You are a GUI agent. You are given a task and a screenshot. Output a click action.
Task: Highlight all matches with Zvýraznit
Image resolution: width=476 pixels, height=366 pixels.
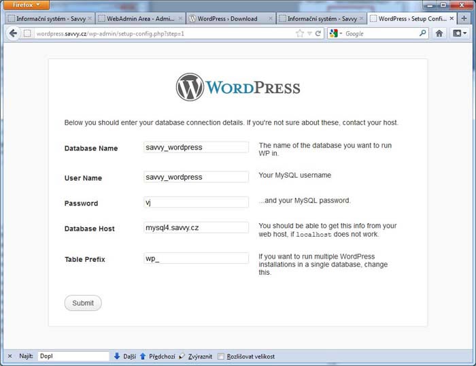(195, 356)
